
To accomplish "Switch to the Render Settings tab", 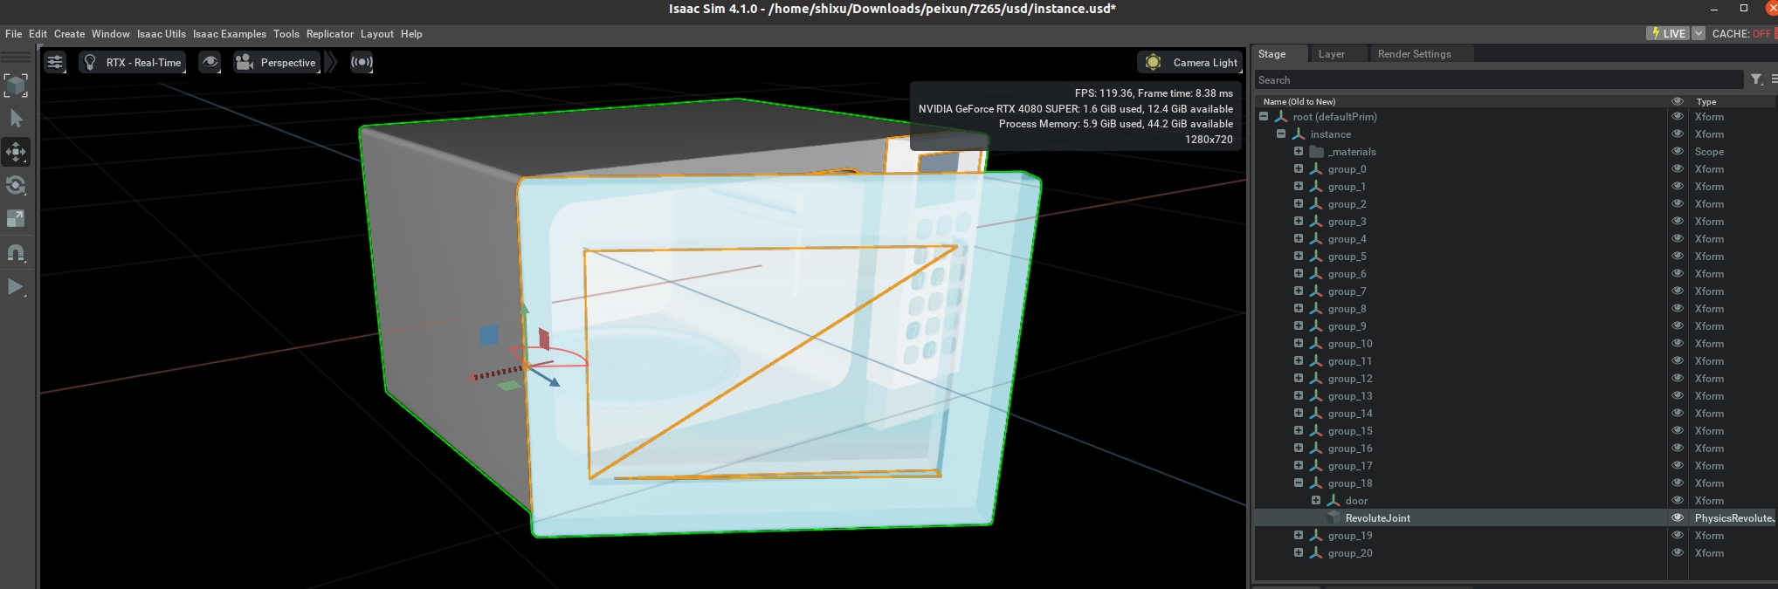I will [1415, 54].
